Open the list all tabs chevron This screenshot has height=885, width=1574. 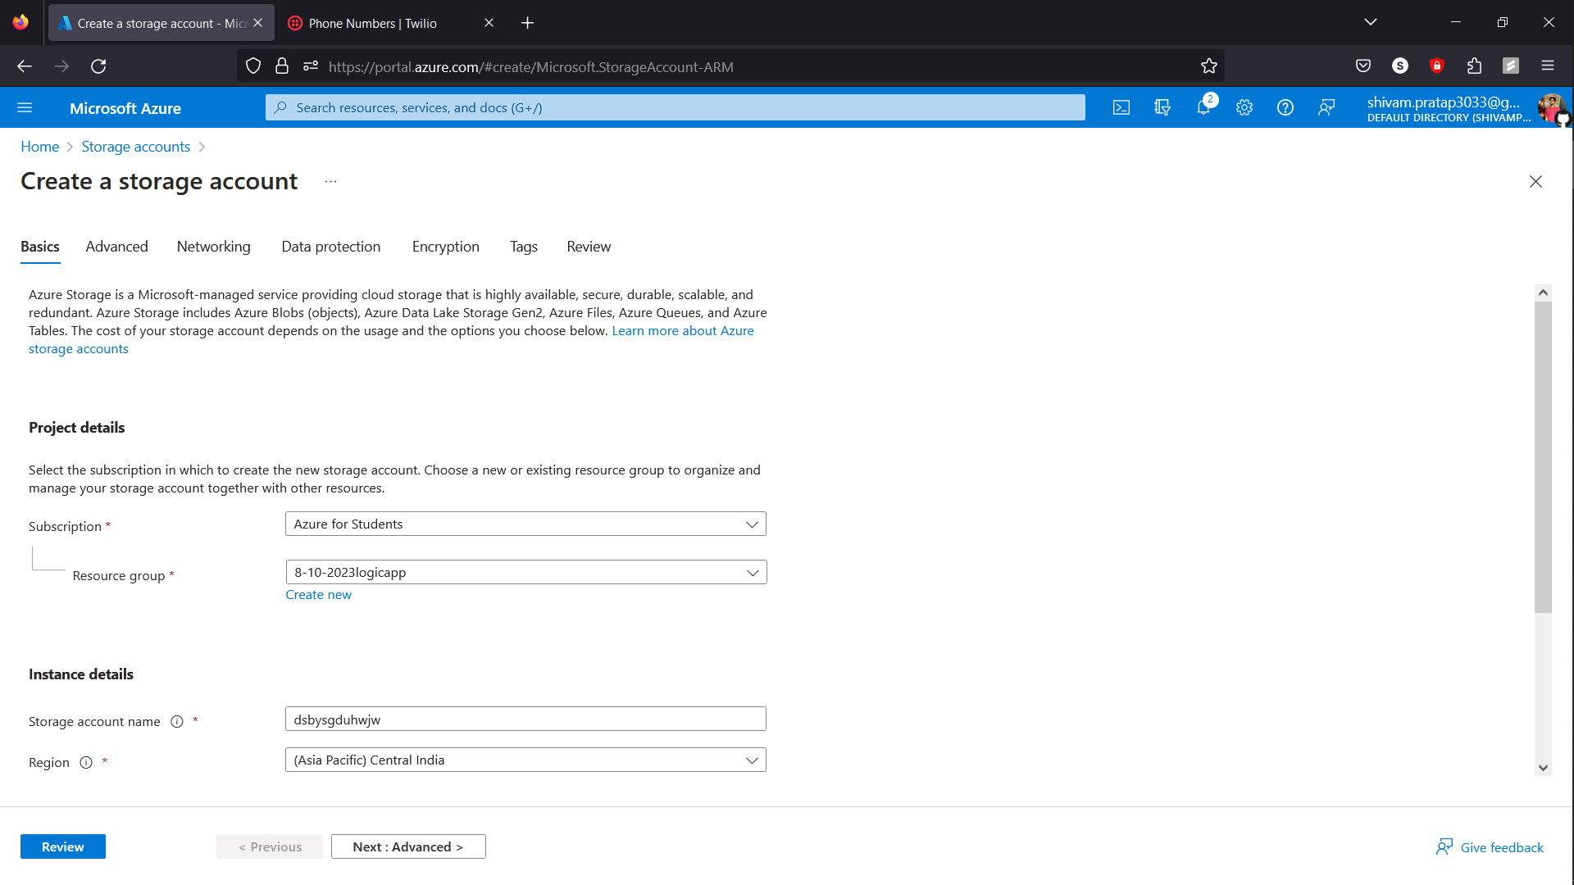[1370, 22]
